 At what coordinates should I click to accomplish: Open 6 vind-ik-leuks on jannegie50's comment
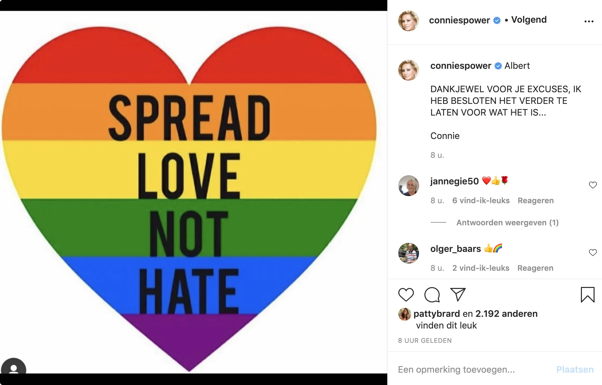pyautogui.click(x=481, y=201)
